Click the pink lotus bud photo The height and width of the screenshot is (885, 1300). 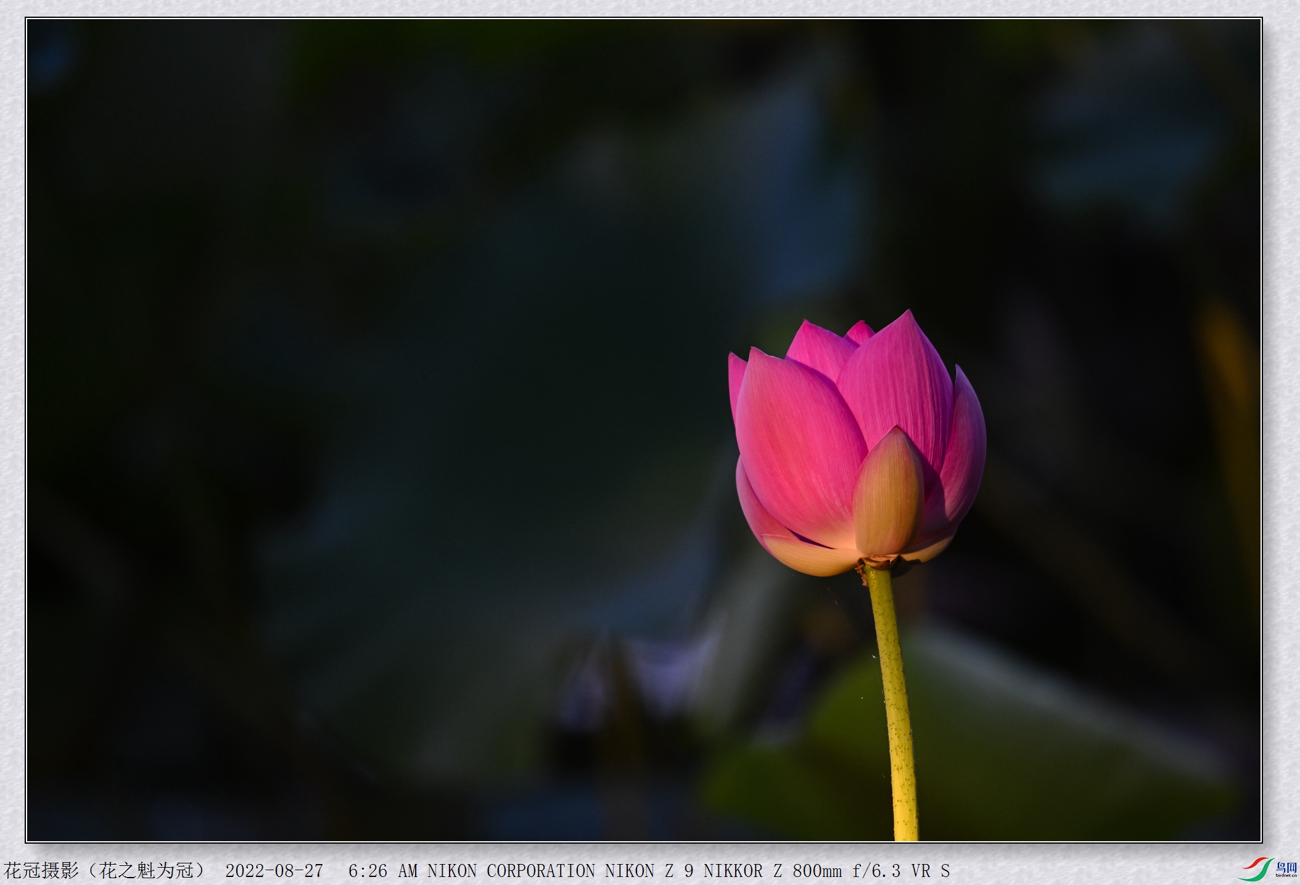click(x=644, y=430)
